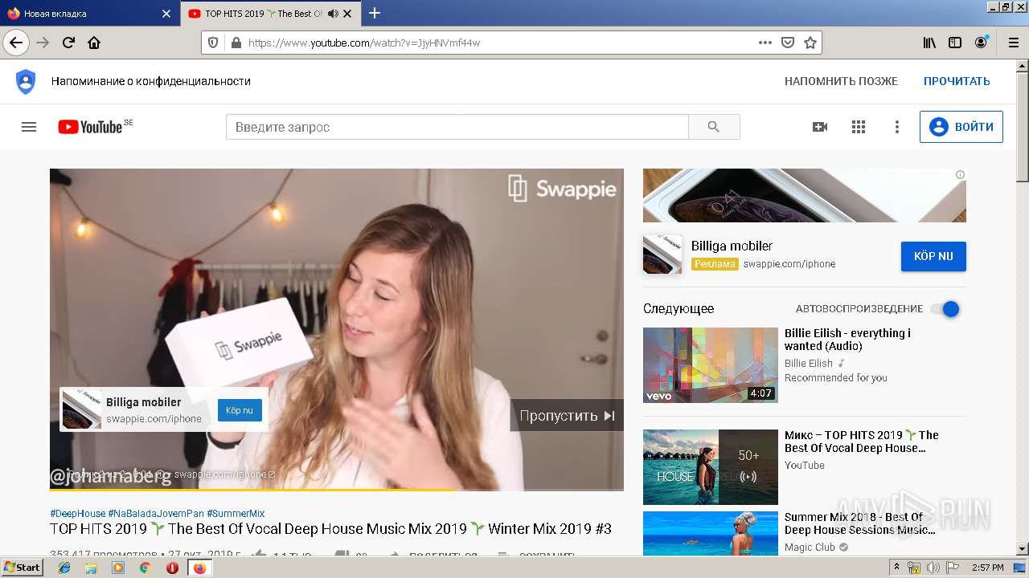
Task: Click the #NaBaladaJovemPan hashtag
Action: click(x=156, y=514)
